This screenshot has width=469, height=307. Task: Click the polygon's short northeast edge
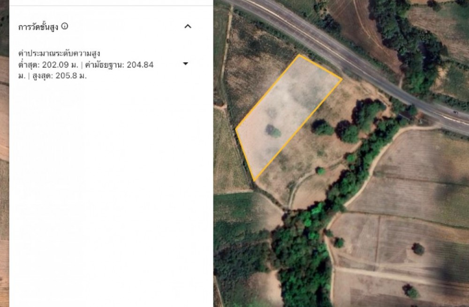[x=320, y=67]
